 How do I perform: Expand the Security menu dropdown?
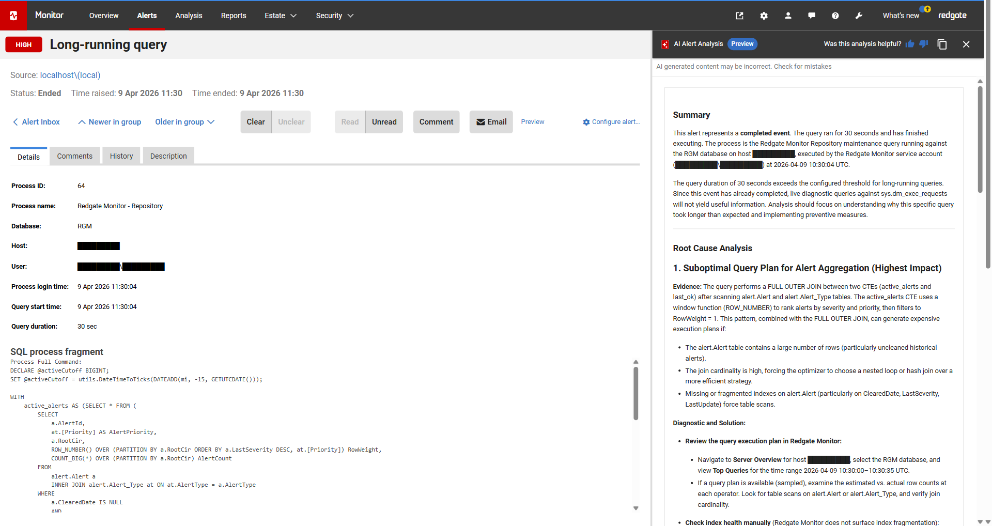pyautogui.click(x=334, y=16)
